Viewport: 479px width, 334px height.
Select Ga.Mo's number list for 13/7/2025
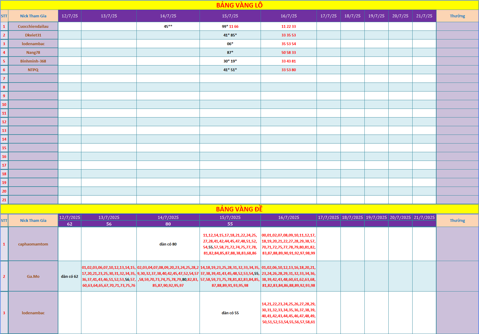click(x=109, y=276)
